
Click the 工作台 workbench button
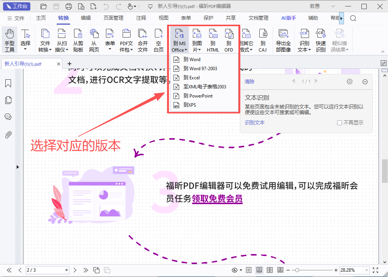click(17, 6)
